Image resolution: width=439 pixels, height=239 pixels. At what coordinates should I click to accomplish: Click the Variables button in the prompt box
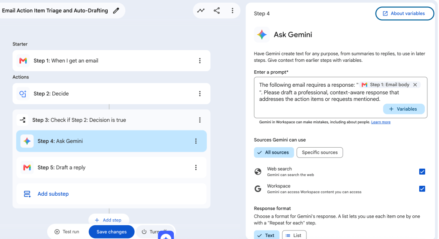[404, 109]
